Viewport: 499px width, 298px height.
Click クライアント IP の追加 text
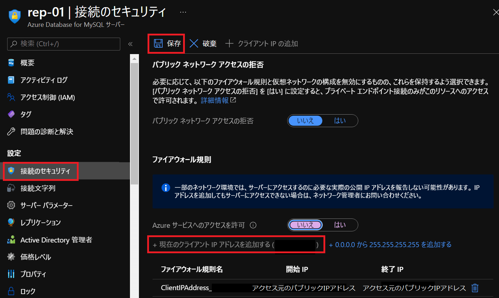(x=268, y=44)
